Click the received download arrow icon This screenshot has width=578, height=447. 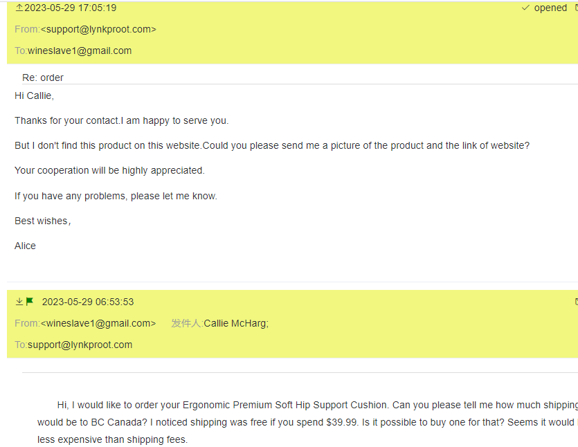[19, 302]
